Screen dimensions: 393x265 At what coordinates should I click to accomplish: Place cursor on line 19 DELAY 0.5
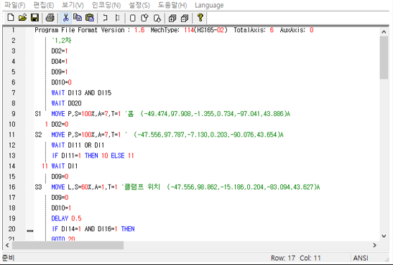(66, 218)
